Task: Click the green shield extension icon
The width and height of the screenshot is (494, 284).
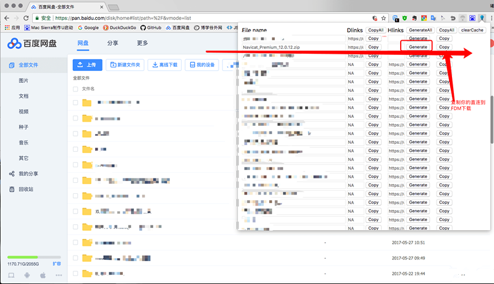Action: coord(405,19)
